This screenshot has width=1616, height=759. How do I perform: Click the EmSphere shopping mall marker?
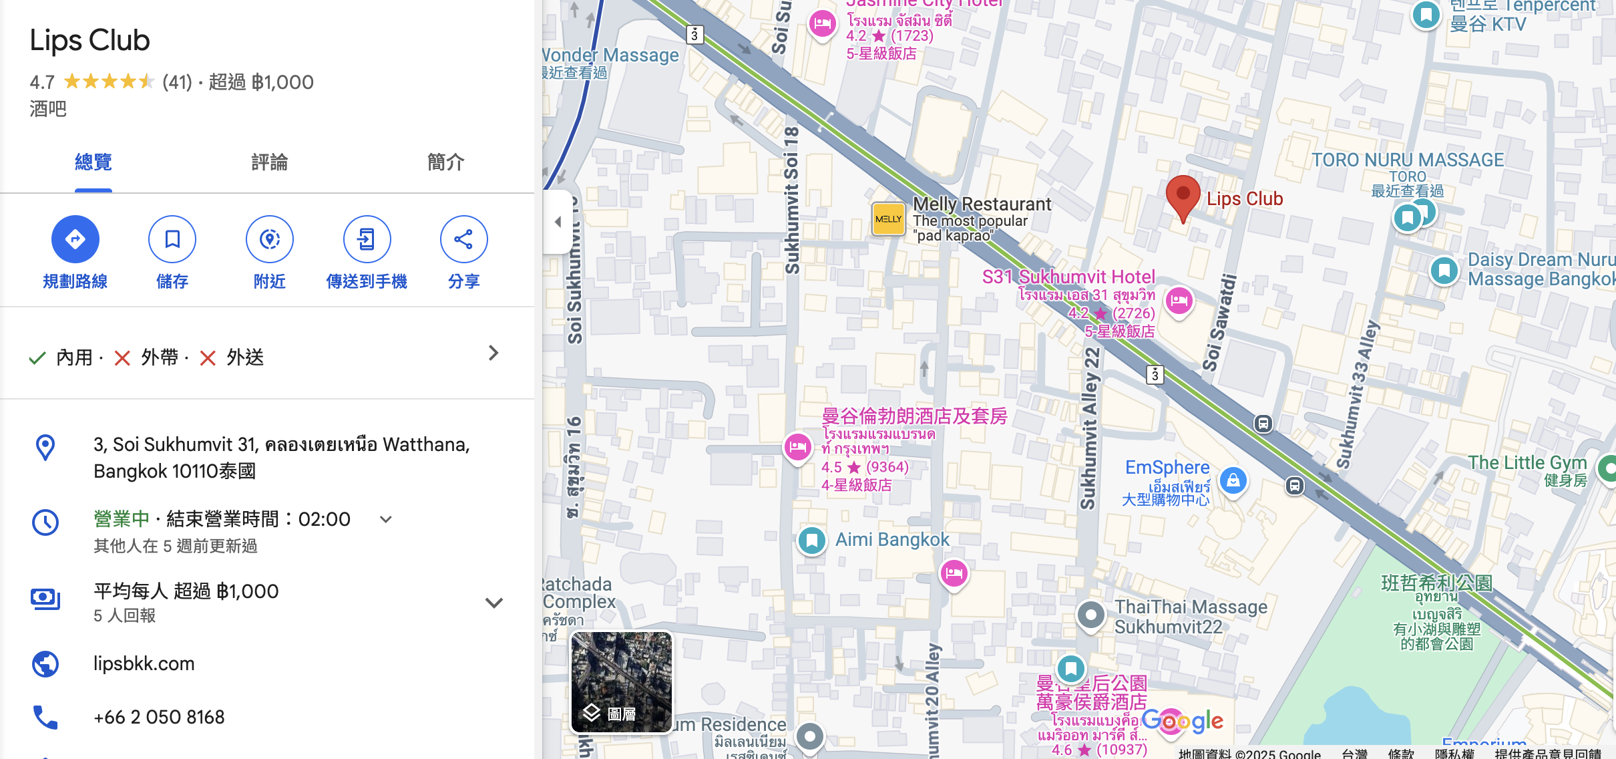(x=1233, y=480)
